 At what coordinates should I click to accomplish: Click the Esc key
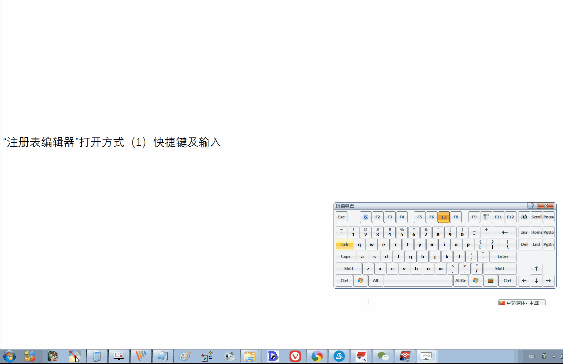click(x=341, y=217)
